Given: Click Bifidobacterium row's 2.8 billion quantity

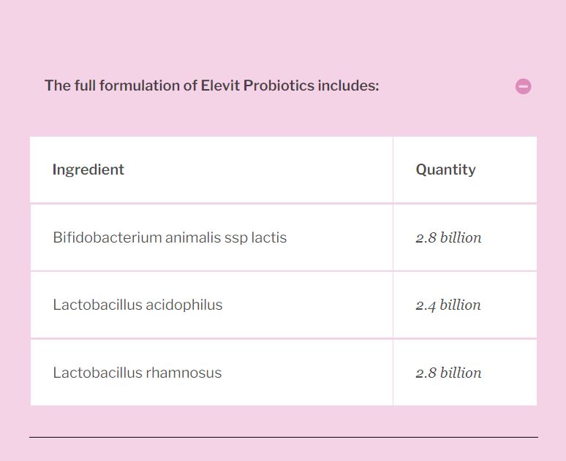Looking at the screenshot, I should [x=448, y=237].
